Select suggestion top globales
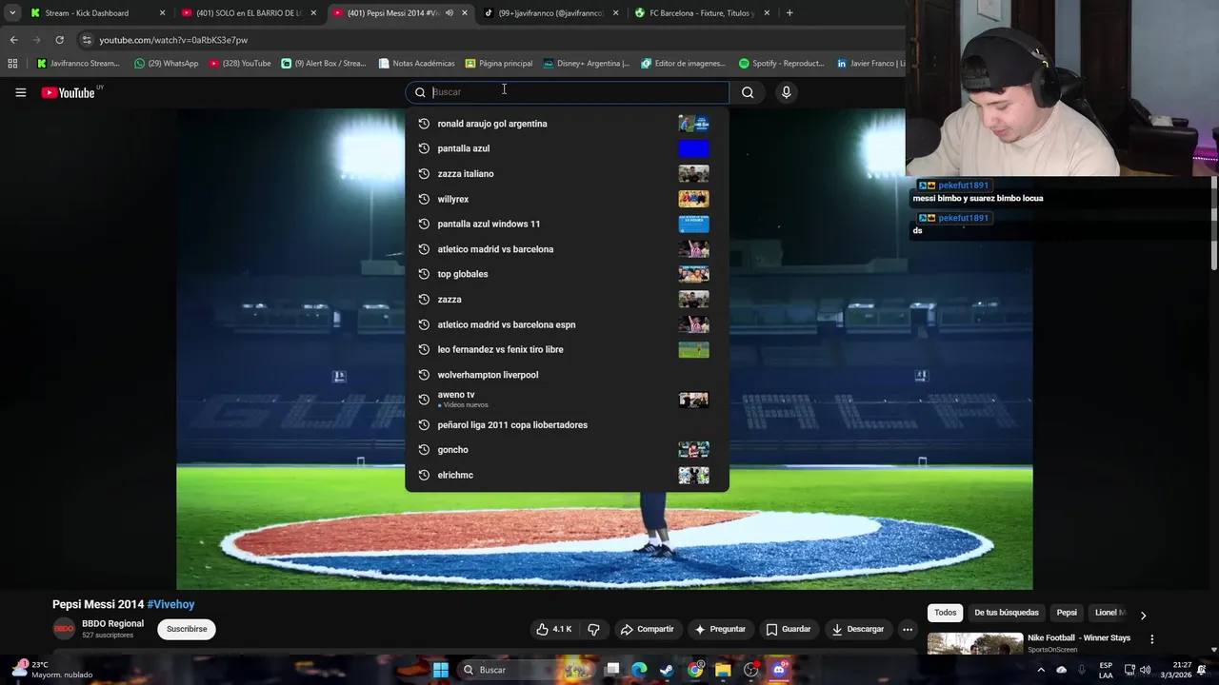Viewport: 1219px width, 685px height. pos(567,274)
